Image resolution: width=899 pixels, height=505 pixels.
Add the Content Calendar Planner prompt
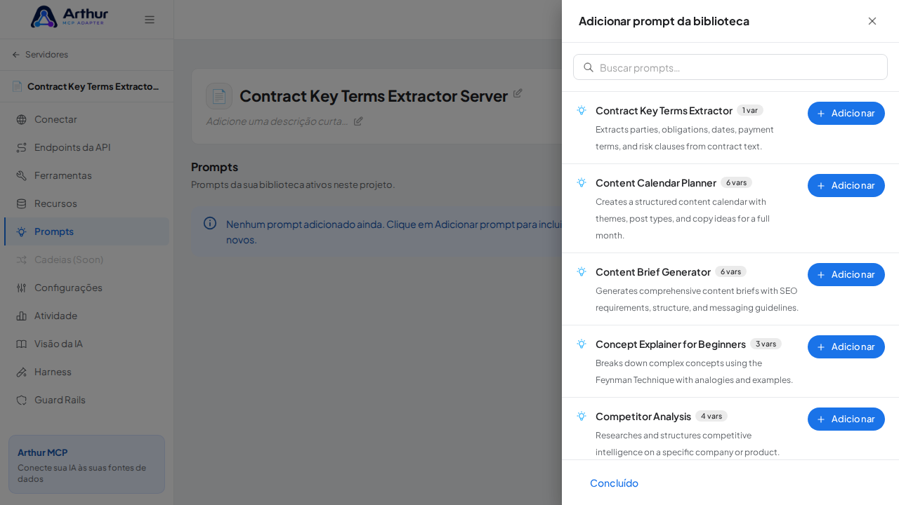846,185
